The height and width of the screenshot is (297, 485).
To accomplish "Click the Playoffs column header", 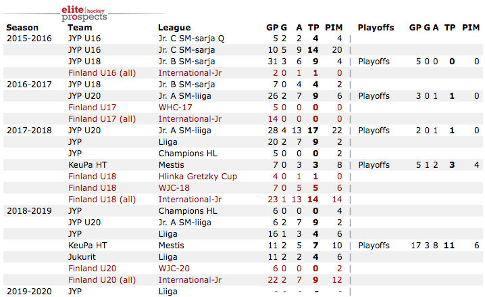I will pos(376,28).
